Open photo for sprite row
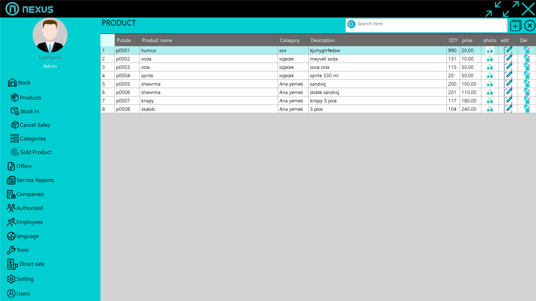This screenshot has height=301, width=536. pyautogui.click(x=490, y=76)
